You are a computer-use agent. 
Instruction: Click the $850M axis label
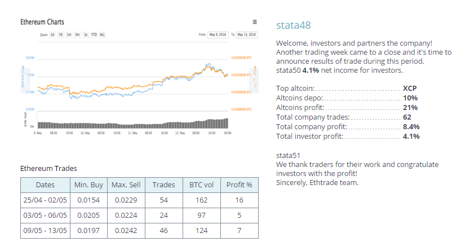pos(30,58)
